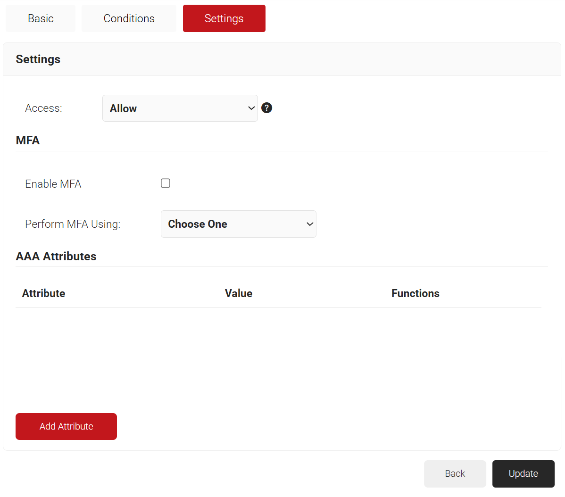This screenshot has width=565, height=497.
Task: Open the Conditions tab
Action: tap(129, 18)
